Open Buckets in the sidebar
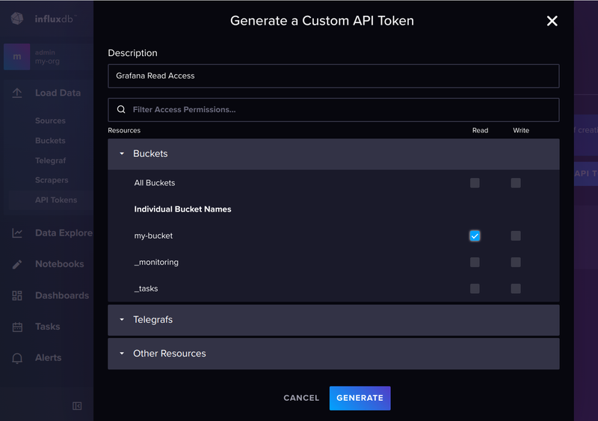598x421 pixels. coord(50,141)
